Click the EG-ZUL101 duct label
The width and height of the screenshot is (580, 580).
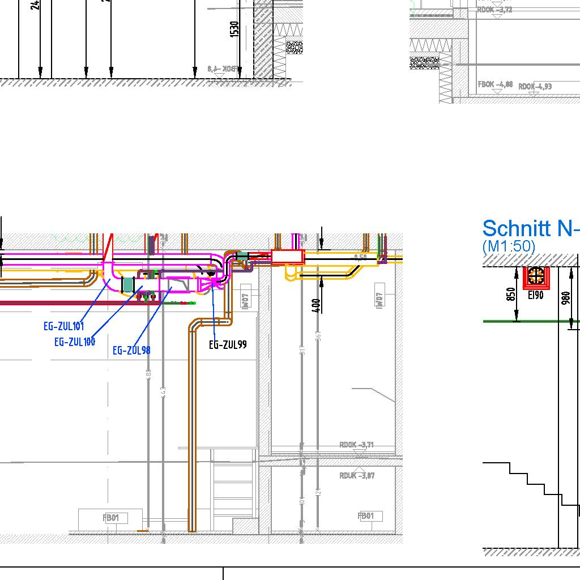click(63, 326)
